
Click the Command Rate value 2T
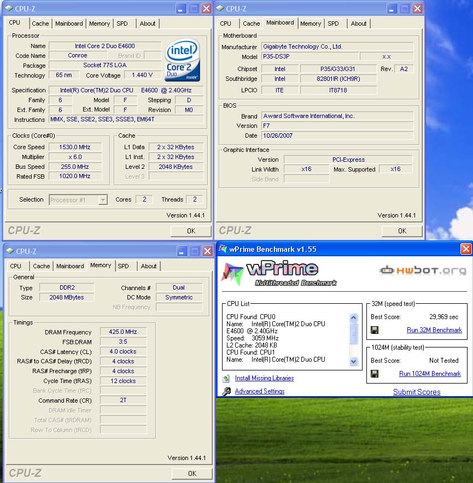[123, 400]
